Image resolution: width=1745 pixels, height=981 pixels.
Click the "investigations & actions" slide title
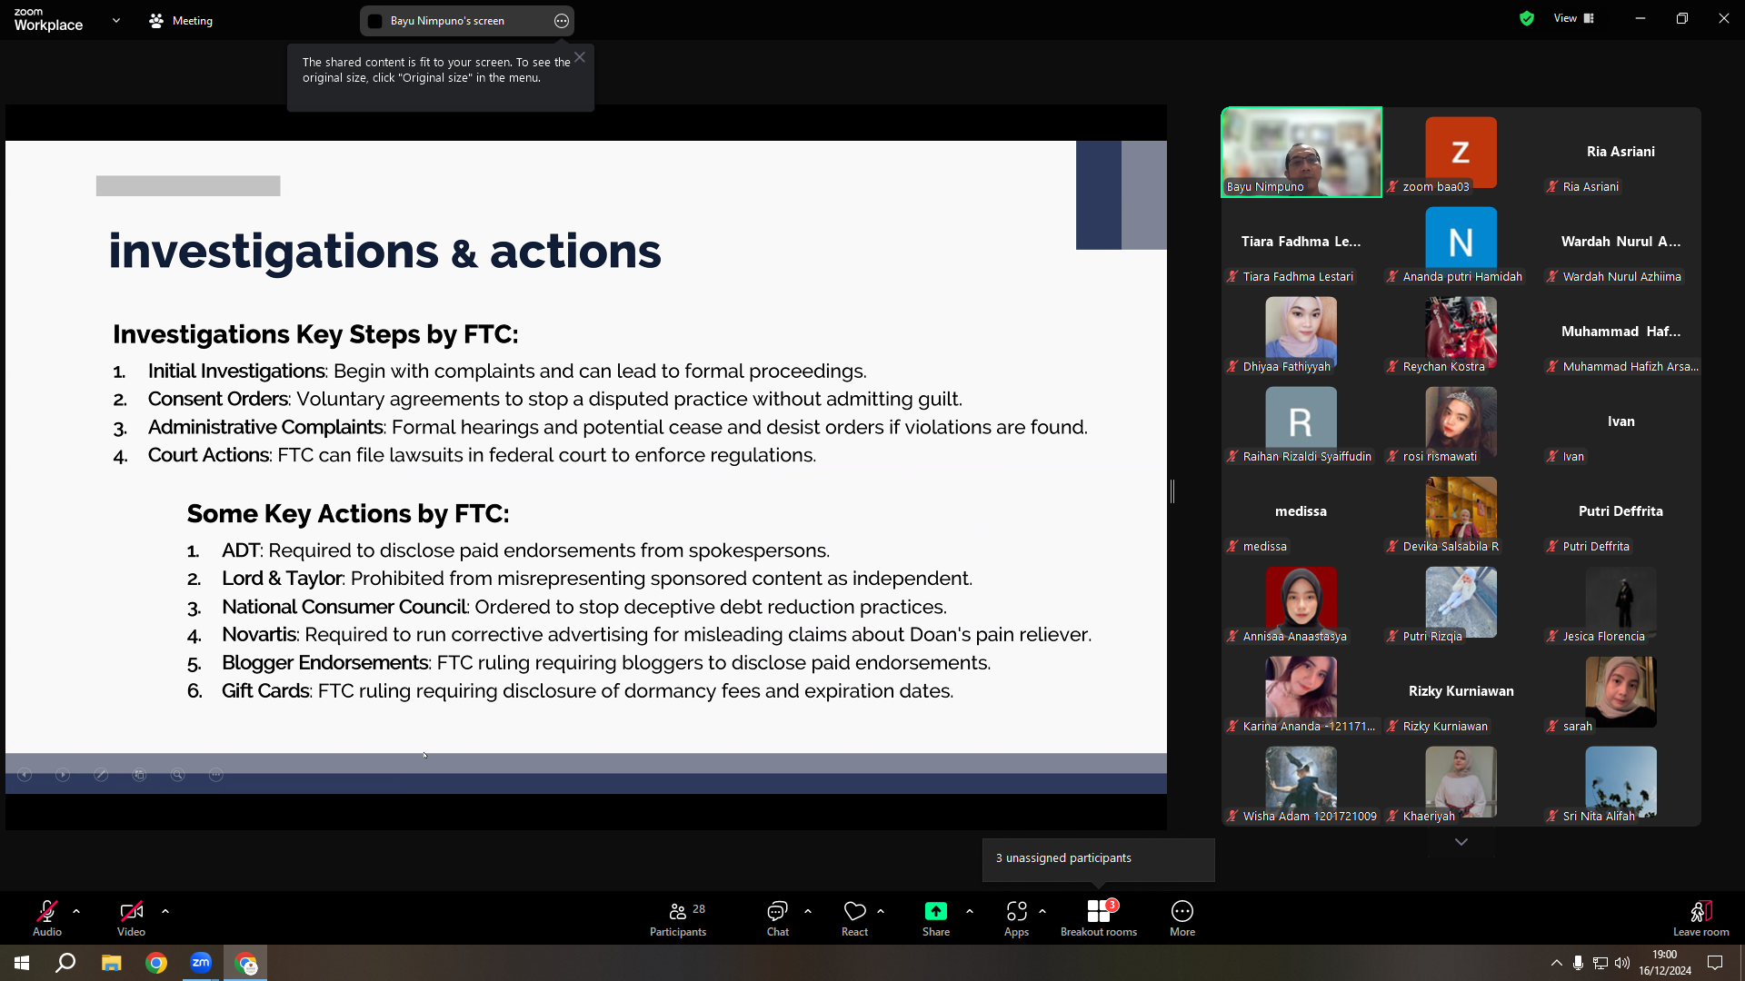(x=384, y=251)
